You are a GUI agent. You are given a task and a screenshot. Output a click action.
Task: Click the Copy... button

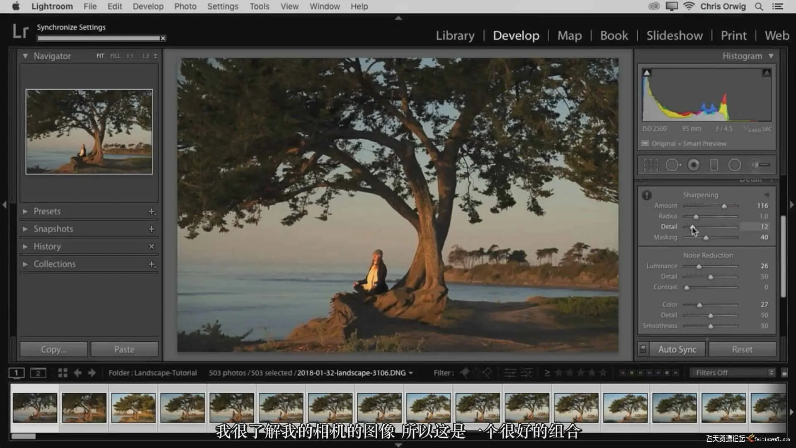coord(53,349)
